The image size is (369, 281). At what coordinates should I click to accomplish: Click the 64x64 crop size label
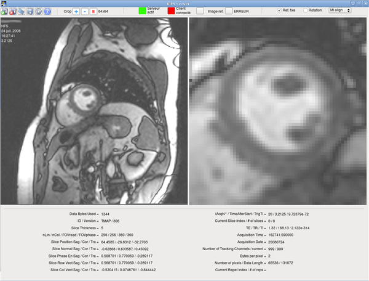(x=103, y=11)
